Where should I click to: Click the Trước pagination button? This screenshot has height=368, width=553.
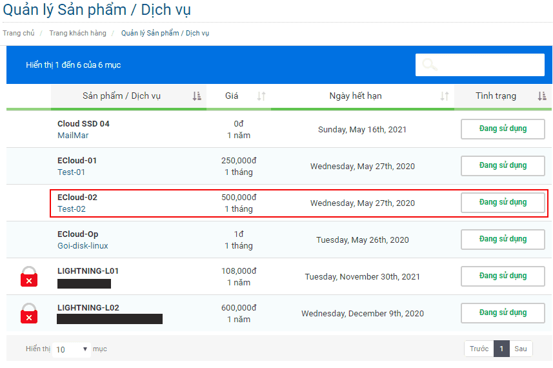(479, 349)
